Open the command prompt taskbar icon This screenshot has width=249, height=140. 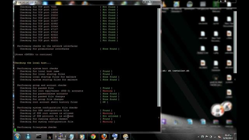pos(39,136)
